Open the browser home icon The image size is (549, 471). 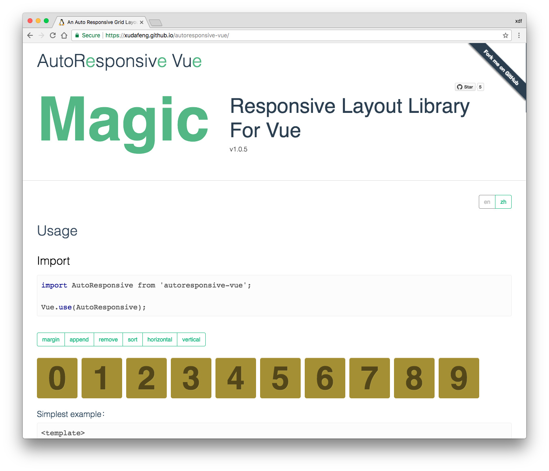[64, 35]
